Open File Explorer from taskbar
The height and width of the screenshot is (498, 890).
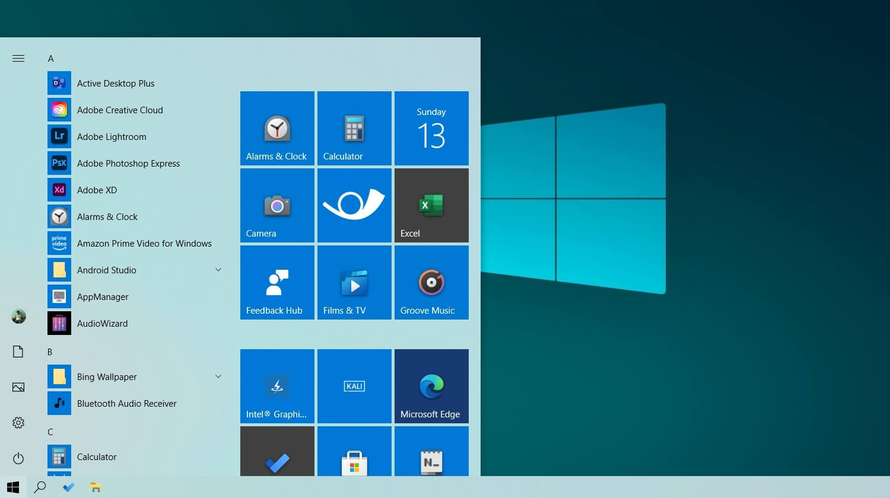coord(96,487)
